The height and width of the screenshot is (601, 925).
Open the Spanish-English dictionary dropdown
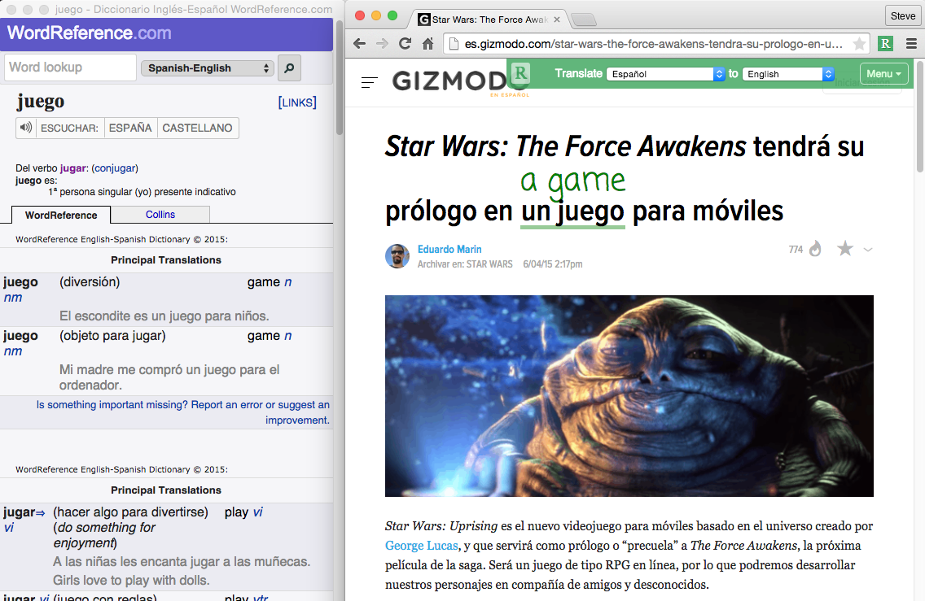pos(208,68)
